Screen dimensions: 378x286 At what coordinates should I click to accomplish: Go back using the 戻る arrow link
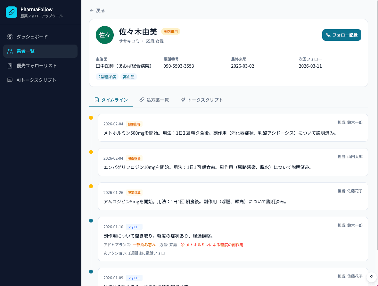point(97,11)
